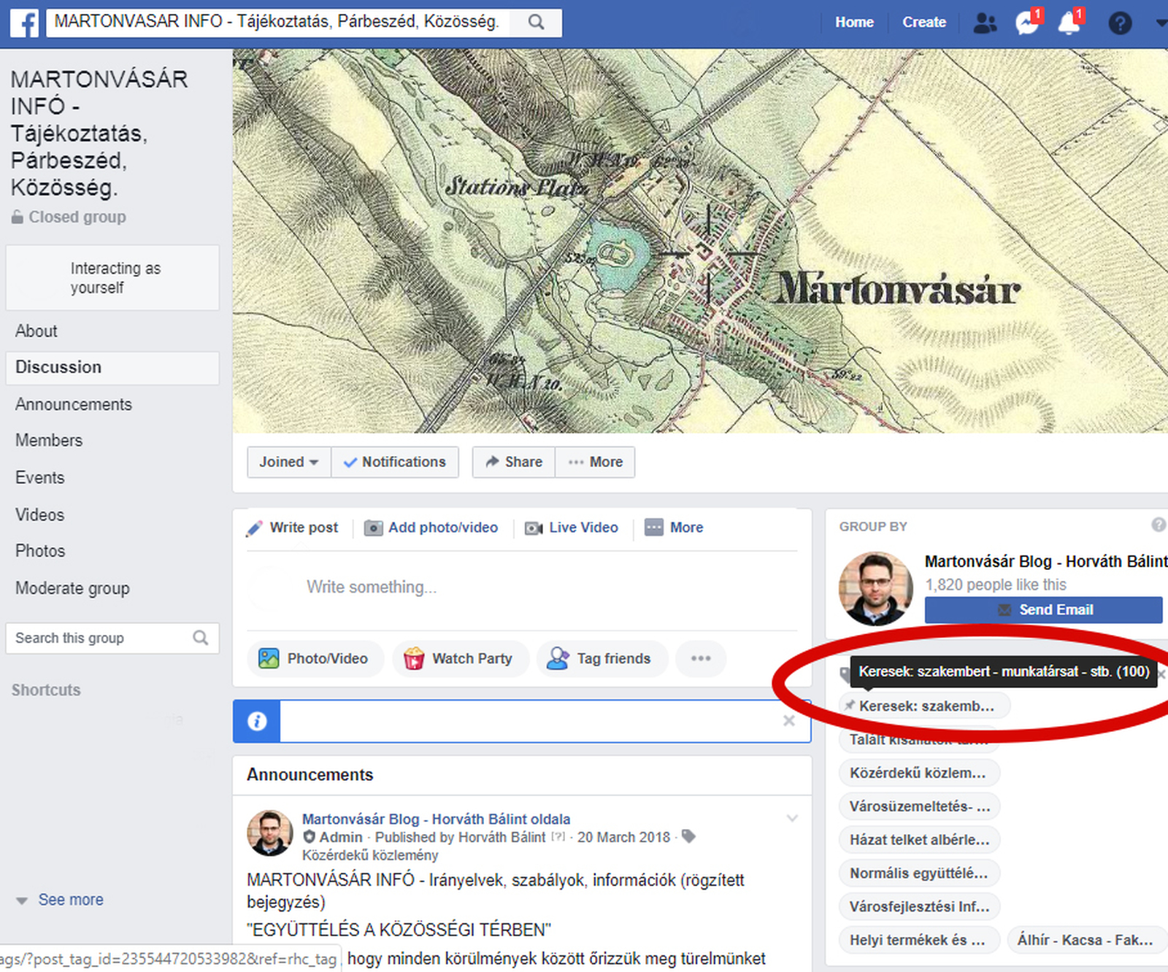Screen dimensions: 1168x972
Task: Click the Közérdekű közlemény post topic
Action: 370,855
